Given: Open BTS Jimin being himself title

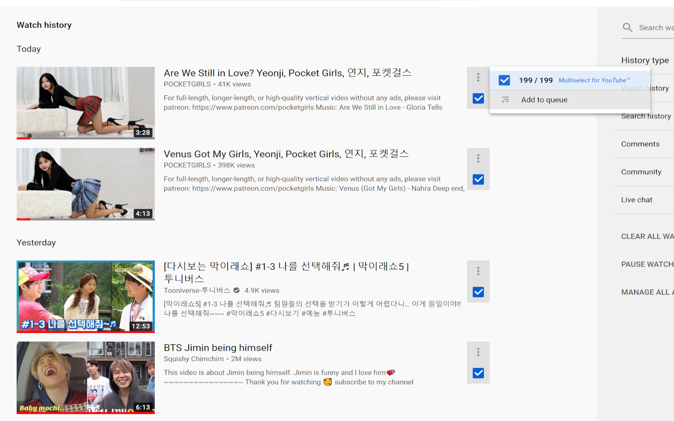Looking at the screenshot, I should [x=218, y=348].
